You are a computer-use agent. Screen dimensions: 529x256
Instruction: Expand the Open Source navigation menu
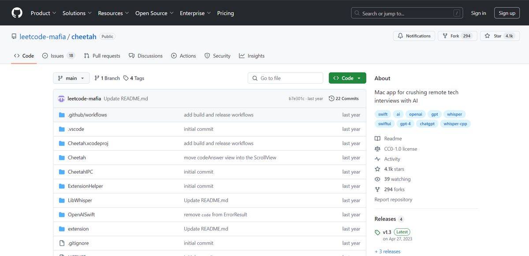[154, 13]
